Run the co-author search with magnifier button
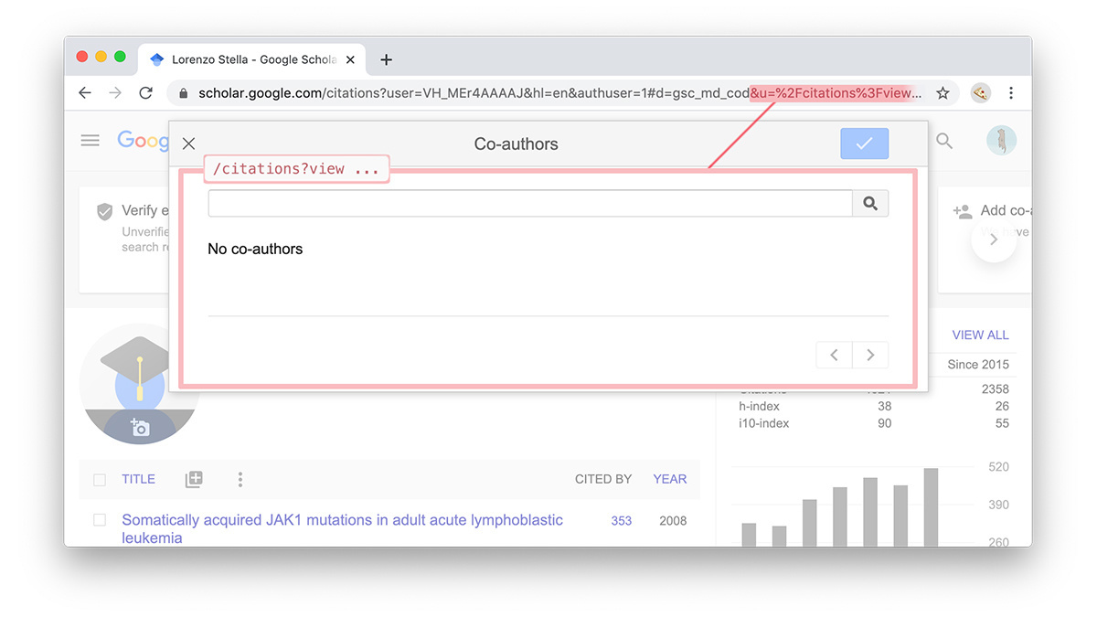1097x617 pixels. [x=870, y=203]
